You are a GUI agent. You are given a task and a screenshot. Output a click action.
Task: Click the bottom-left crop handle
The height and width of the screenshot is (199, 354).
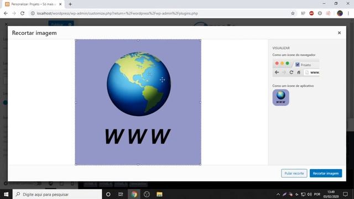pos(76,165)
